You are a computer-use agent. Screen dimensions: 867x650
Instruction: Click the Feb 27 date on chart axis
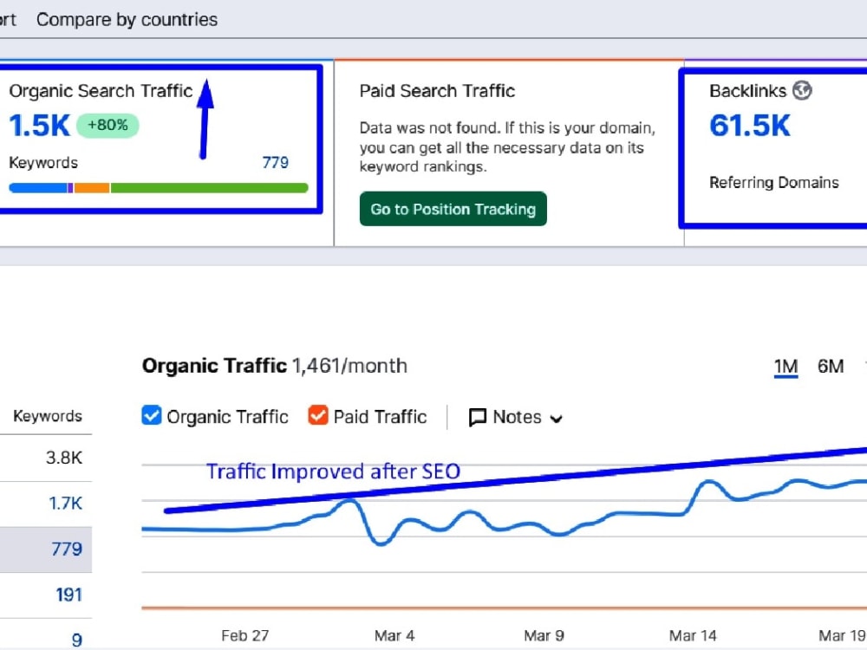(x=244, y=635)
